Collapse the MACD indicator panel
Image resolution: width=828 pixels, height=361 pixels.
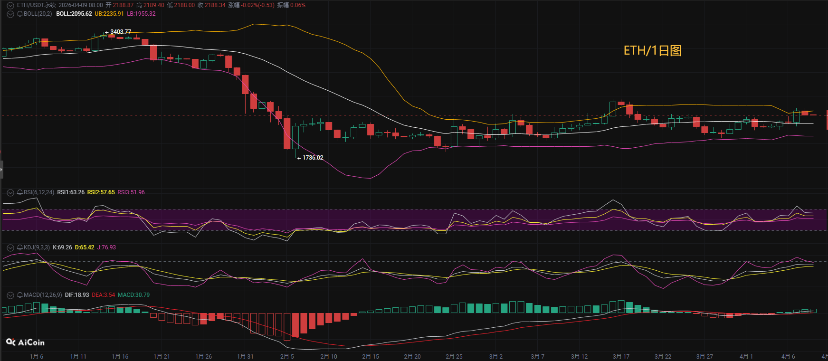[x=10, y=295]
